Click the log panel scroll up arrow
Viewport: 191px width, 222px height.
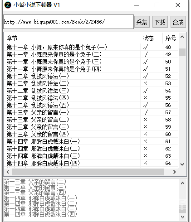coord(183,183)
